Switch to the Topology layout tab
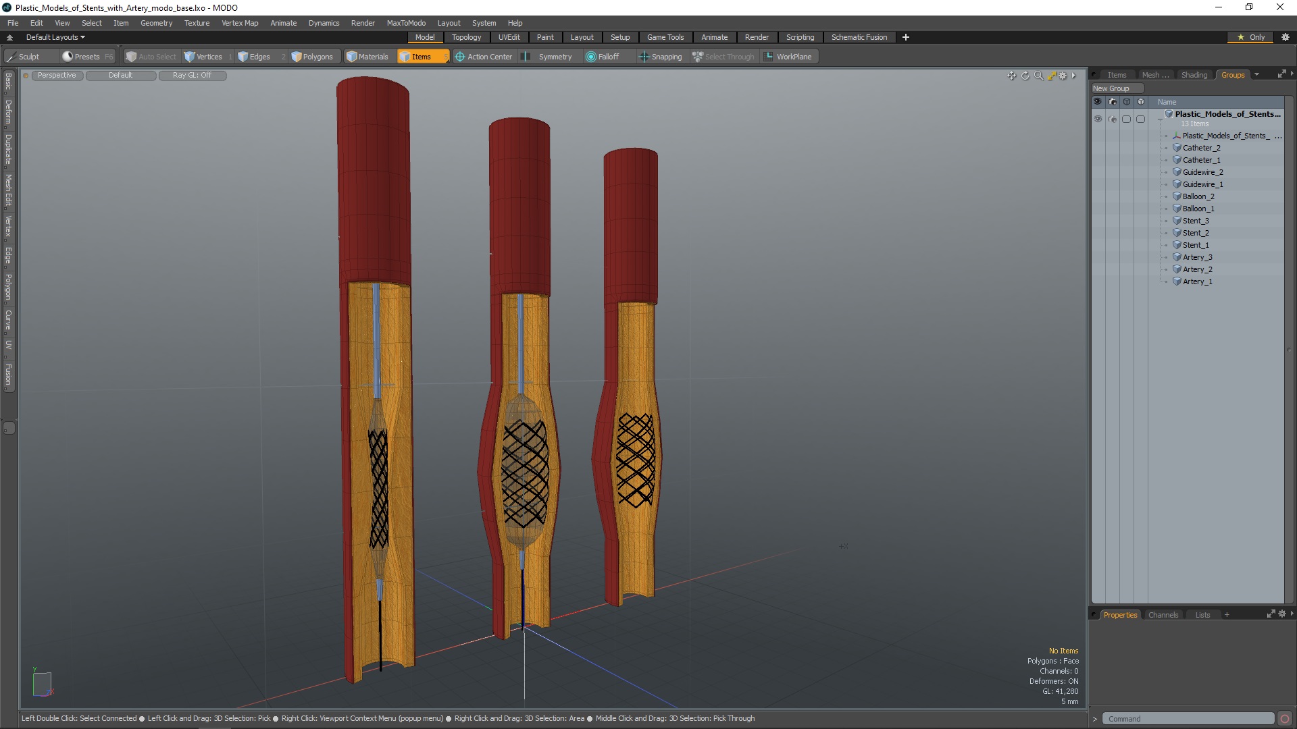Image resolution: width=1297 pixels, height=729 pixels. [x=466, y=37]
